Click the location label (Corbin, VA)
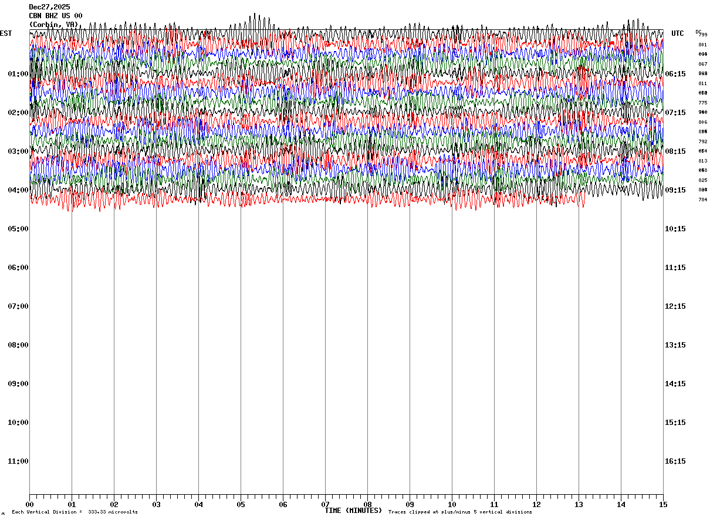 point(53,25)
